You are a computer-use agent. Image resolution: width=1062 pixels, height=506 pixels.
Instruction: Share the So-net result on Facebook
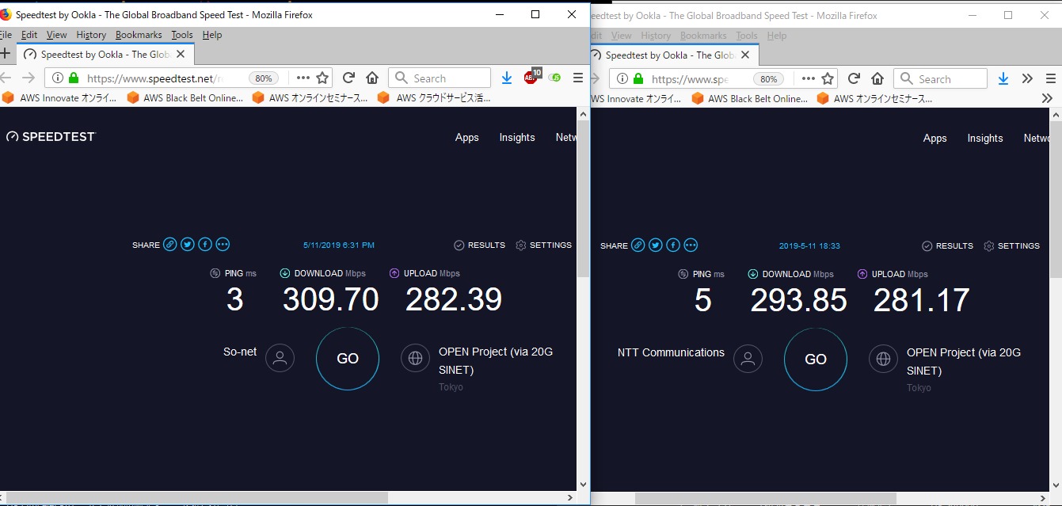(x=205, y=245)
